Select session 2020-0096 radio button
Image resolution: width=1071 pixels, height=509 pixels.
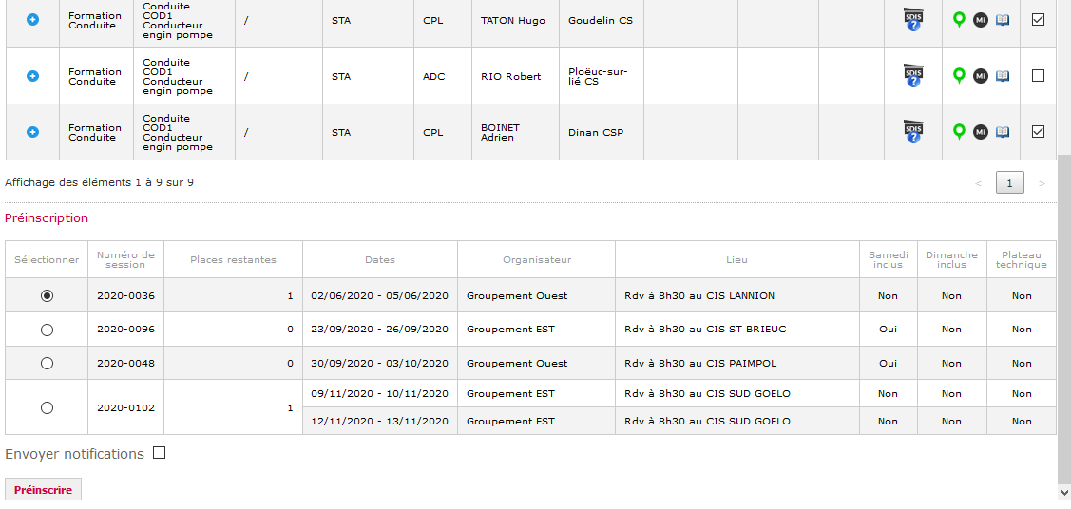pos(47,330)
